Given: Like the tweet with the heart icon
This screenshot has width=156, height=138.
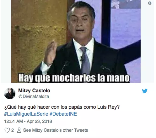Looking at the screenshot, I should point(7,130).
